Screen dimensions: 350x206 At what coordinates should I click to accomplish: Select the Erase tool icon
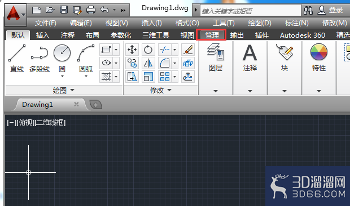pos(188,50)
